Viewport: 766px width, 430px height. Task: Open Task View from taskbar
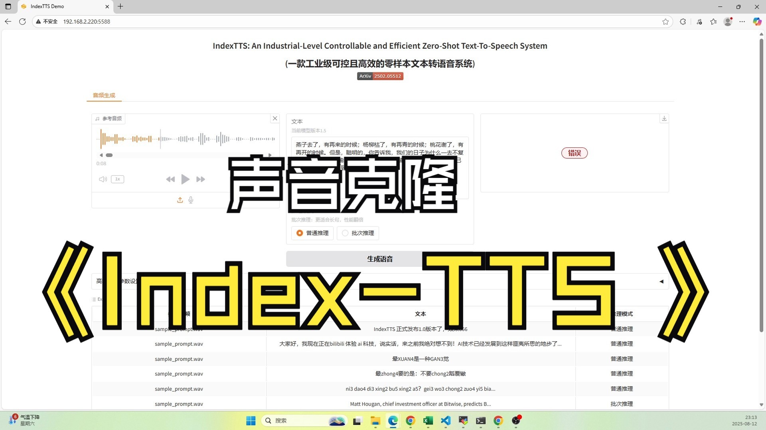coord(357,420)
